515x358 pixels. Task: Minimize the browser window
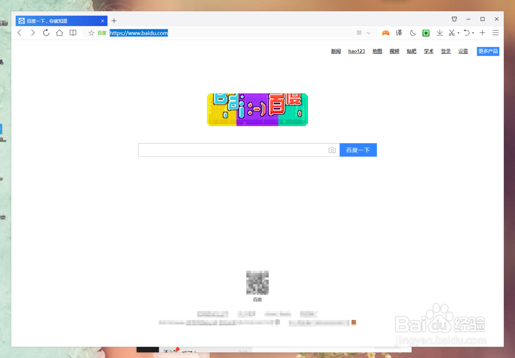tap(468, 19)
